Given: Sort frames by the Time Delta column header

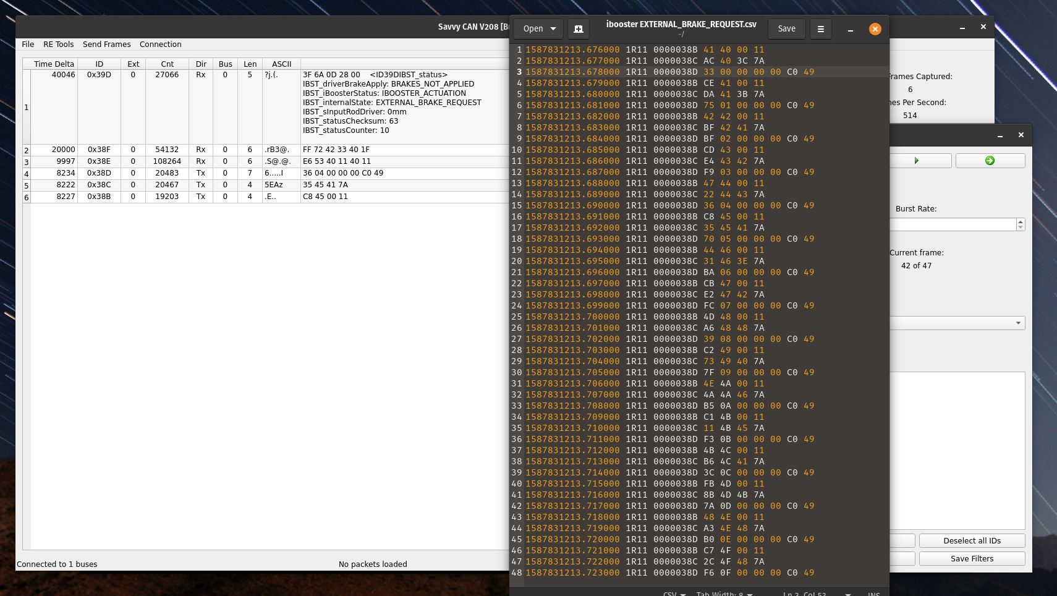Looking at the screenshot, I should [54, 64].
